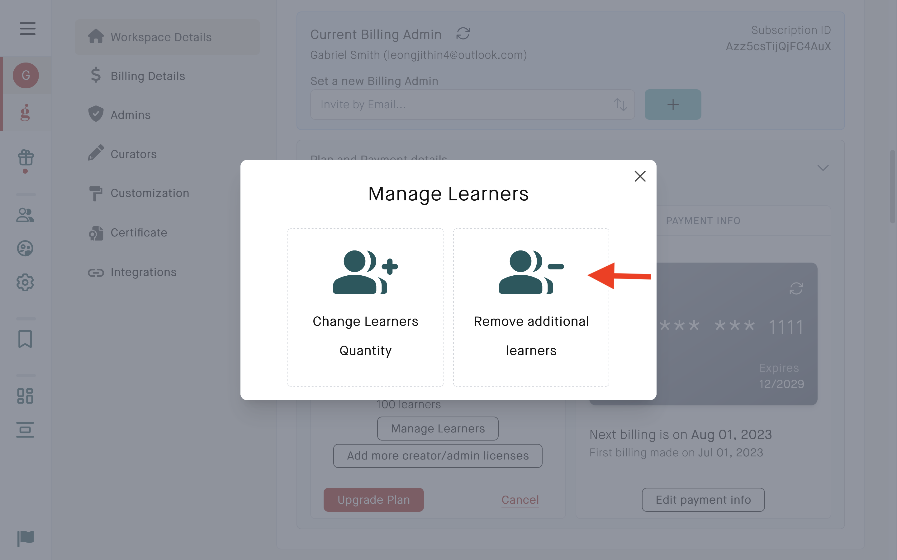Collapse the Plan and Payment details chevron
Viewport: 897px width, 560px height.
[x=823, y=168]
